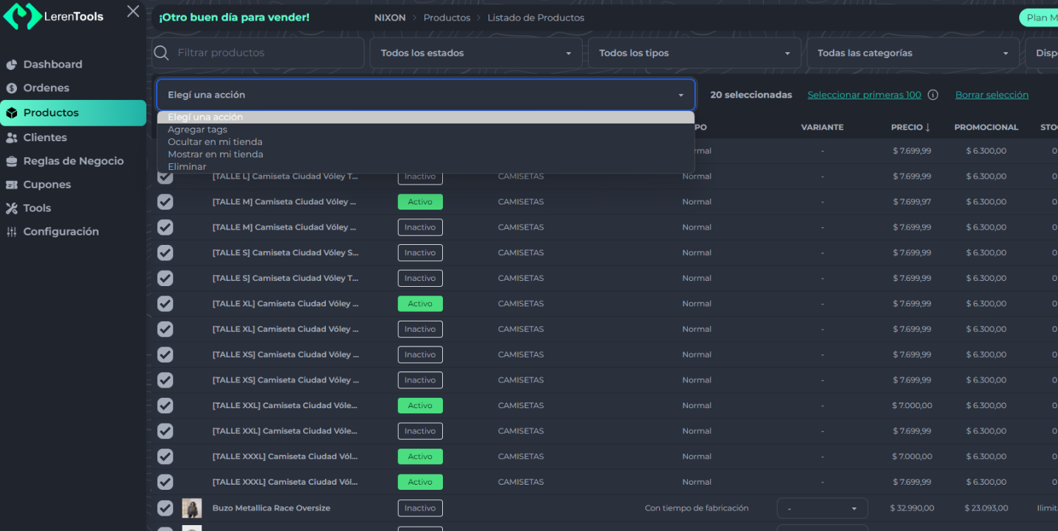
Task: Click the Ordenes dollar icon
Action: [12, 88]
